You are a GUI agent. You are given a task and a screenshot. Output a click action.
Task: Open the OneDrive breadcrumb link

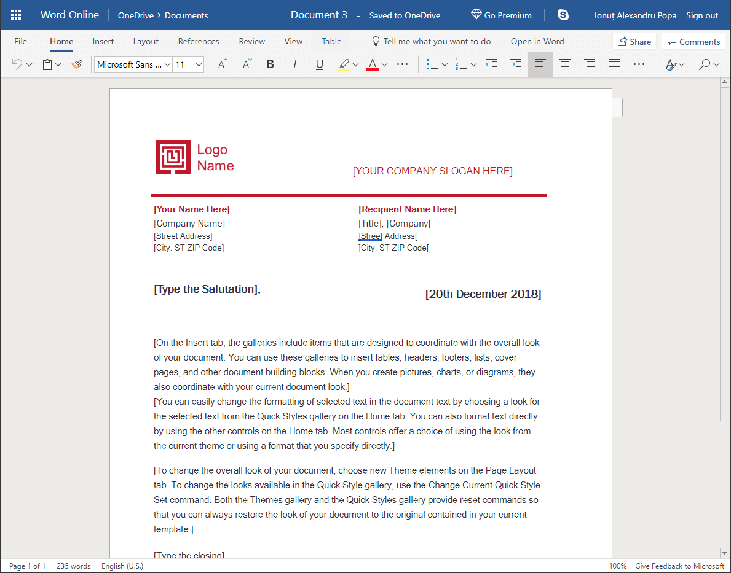point(136,15)
